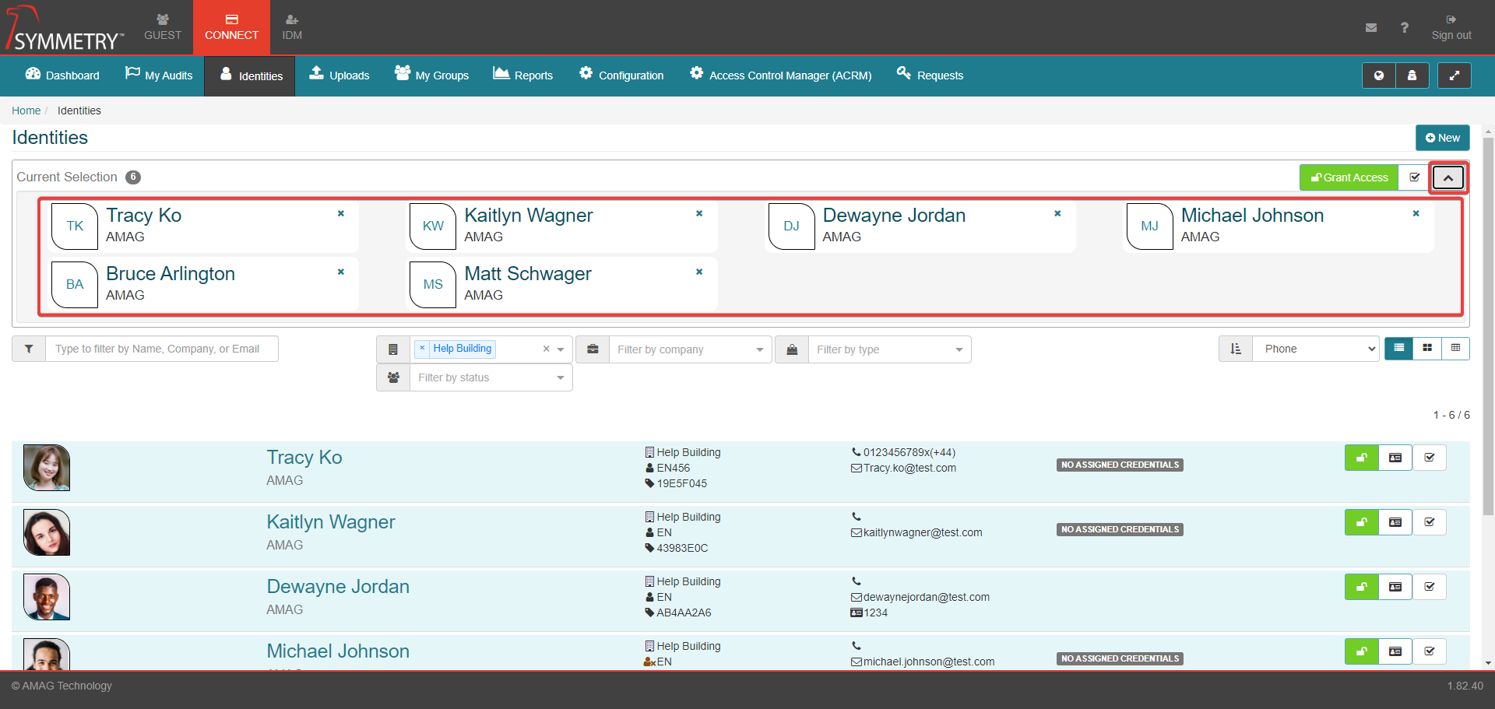
Task: Switch to the CONNECT module tab
Action: point(231,27)
